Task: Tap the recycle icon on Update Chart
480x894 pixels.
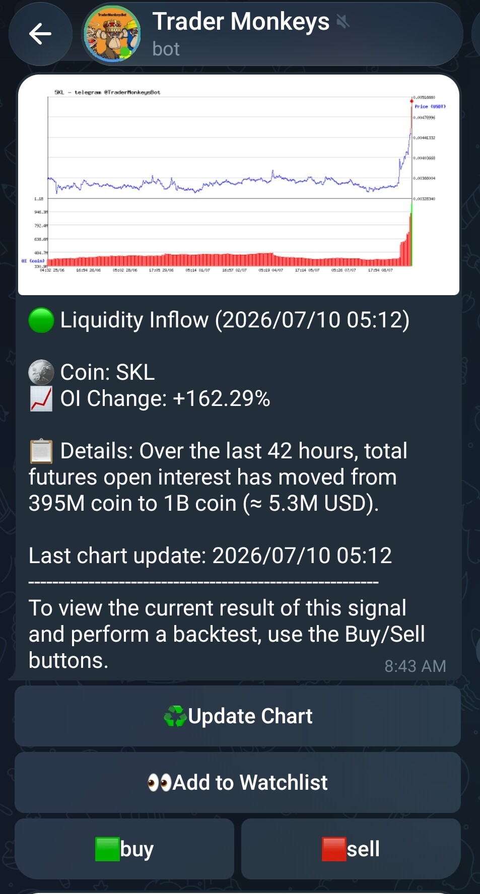Action: (175, 716)
